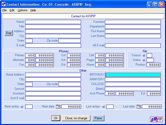
Task: Focus the First Name input field
Action: [x=133, y=31]
